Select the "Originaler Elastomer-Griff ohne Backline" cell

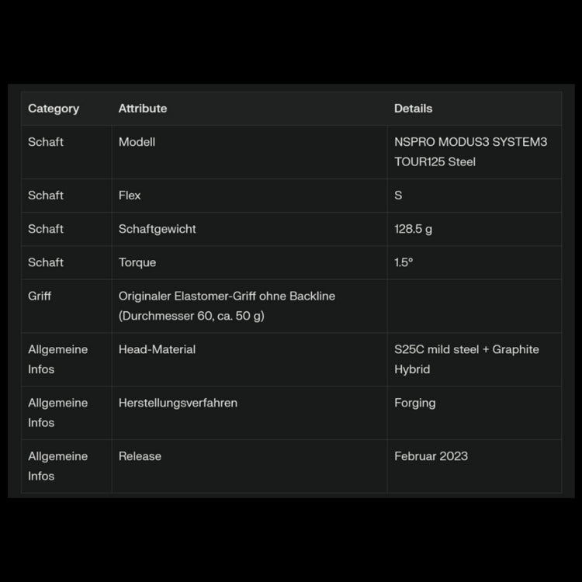pos(227,306)
